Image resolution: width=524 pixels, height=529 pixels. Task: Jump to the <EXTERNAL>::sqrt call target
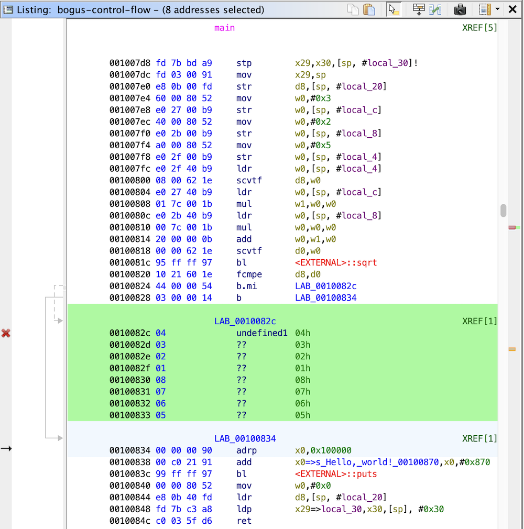[336, 262]
